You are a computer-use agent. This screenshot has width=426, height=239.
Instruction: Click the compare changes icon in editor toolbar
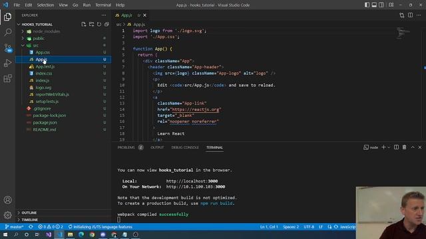(x=402, y=15)
